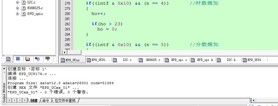Click the editor horizontal scrollbar thumb
The image size is (278, 106).
pyautogui.click(x=74, y=52)
